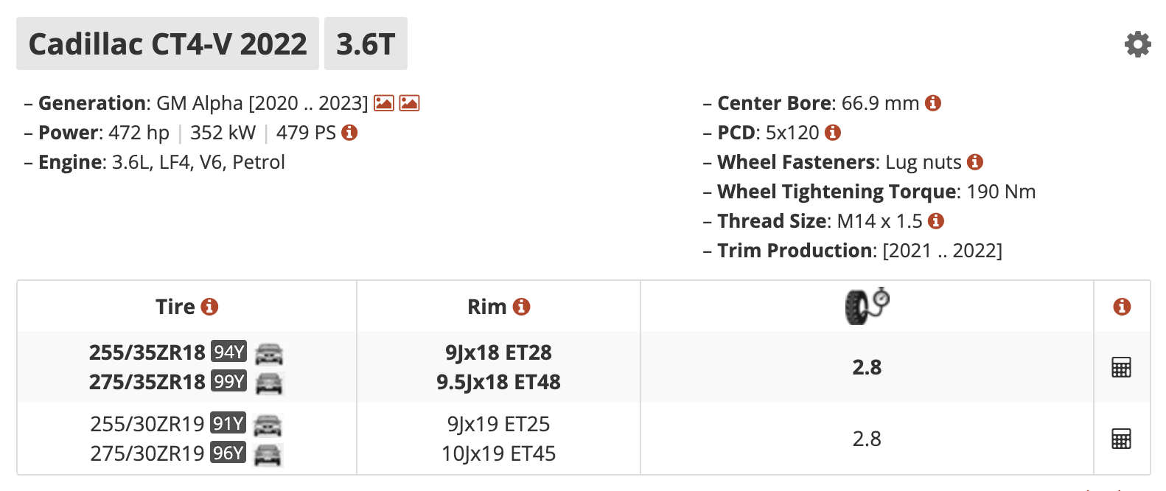Open calculator for 18-inch tire row
Viewport: 1166px width, 491px height.
[x=1121, y=367]
